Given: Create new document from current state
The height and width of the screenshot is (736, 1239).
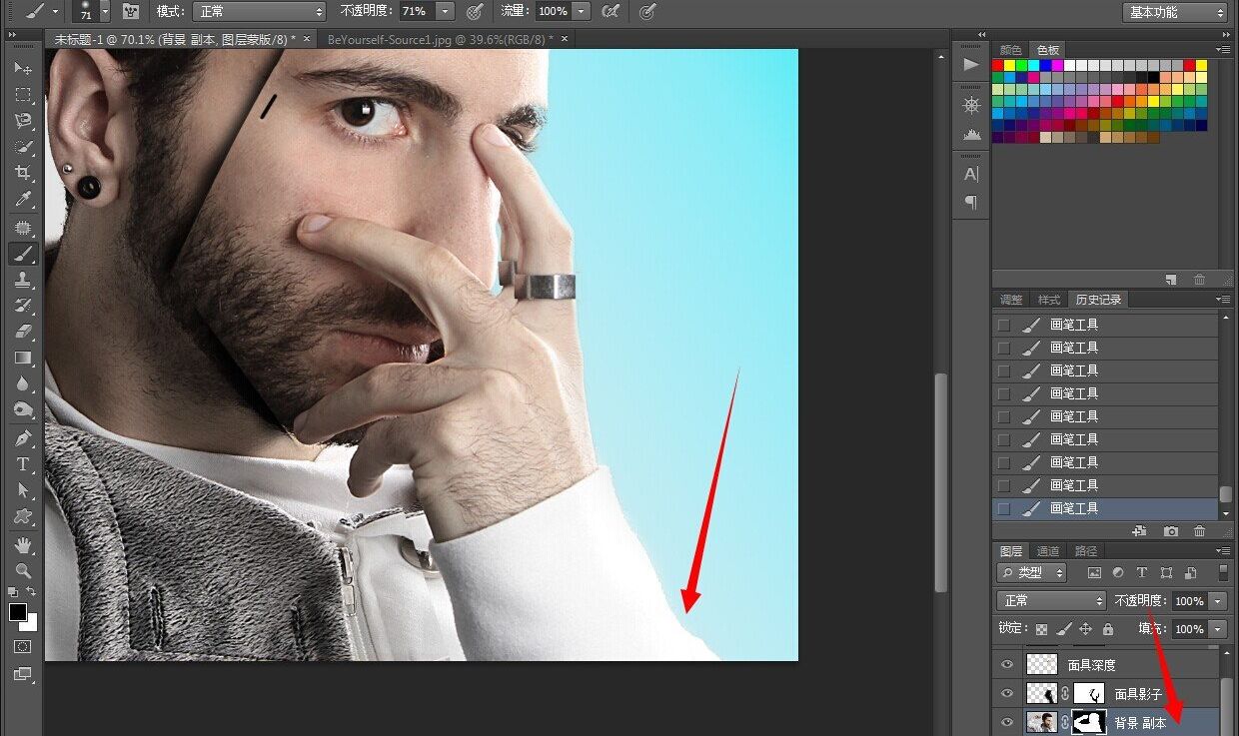Looking at the screenshot, I should 1138,531.
